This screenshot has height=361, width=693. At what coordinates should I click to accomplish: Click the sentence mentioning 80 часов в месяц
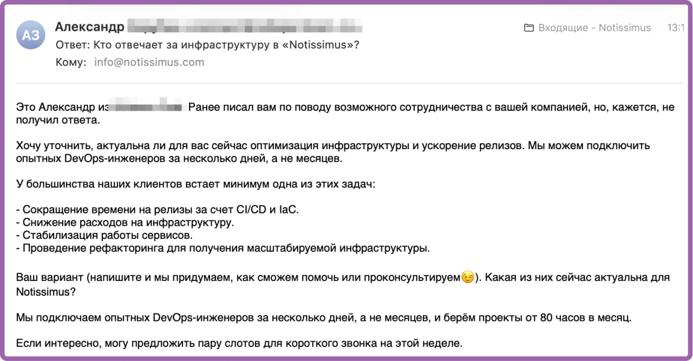(x=324, y=317)
